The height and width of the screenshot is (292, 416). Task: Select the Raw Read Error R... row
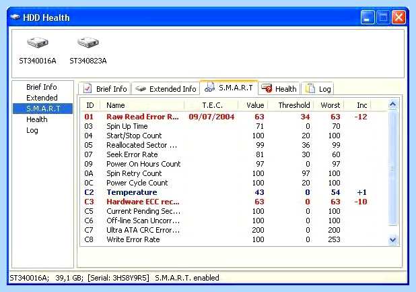click(234, 117)
